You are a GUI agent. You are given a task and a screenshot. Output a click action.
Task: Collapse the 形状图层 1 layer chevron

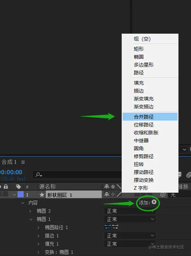(14, 195)
